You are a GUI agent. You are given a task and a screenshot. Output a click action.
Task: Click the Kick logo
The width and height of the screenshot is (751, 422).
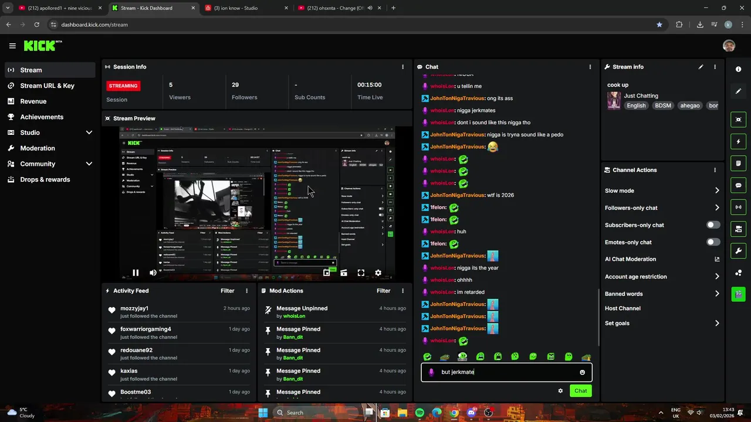43,46
